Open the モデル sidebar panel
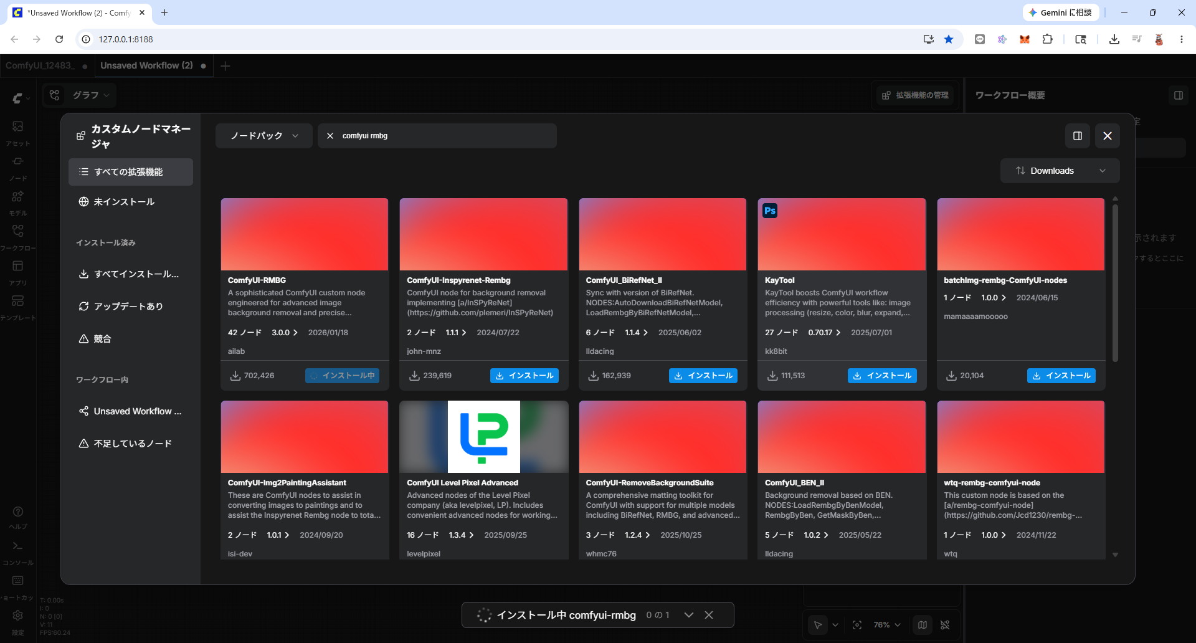Screen dimensions: 1196x643 click(17, 202)
